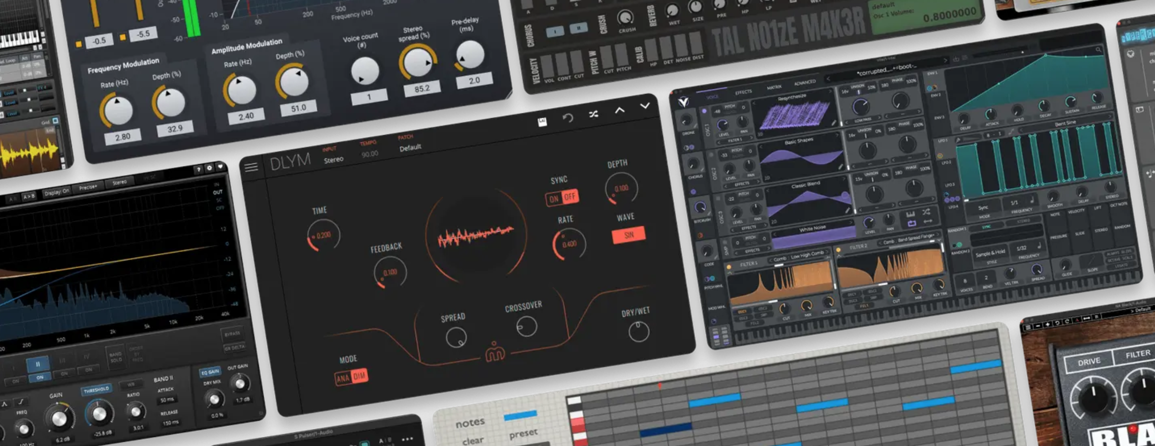
Task: Click the 'Precise+' button in the EQ
Action: coord(88,187)
